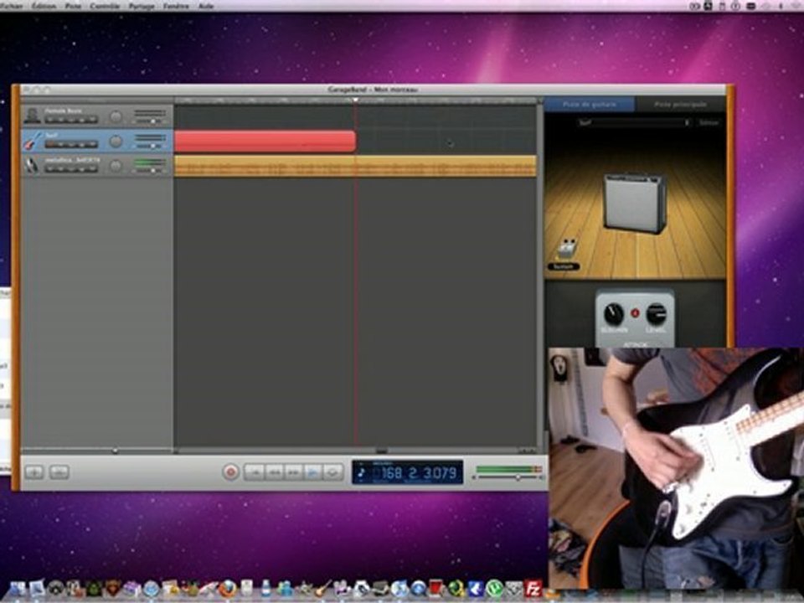Open the Fenêtre menu
Screen dimensions: 804x603
coord(176,6)
